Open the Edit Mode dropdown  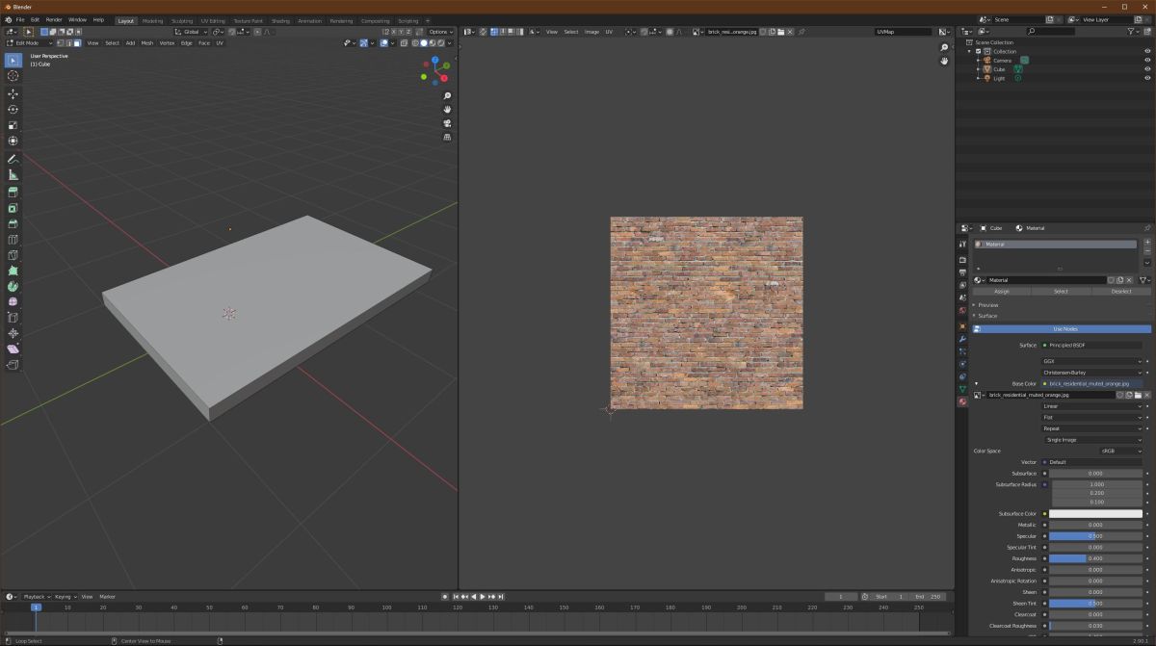[x=28, y=43]
